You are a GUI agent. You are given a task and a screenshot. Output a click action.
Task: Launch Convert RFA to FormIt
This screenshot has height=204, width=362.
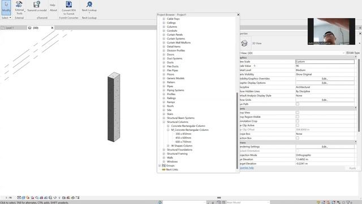(x=68, y=7)
